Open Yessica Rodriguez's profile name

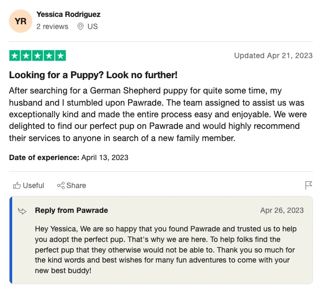click(x=68, y=14)
